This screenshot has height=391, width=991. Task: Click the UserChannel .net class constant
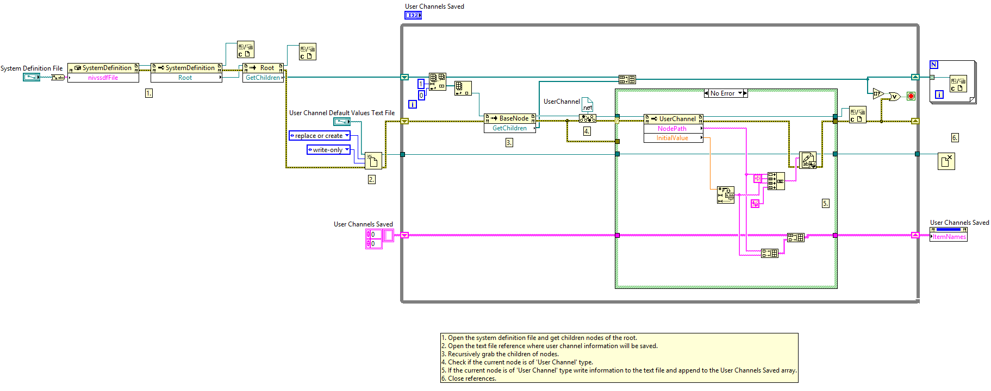point(587,104)
